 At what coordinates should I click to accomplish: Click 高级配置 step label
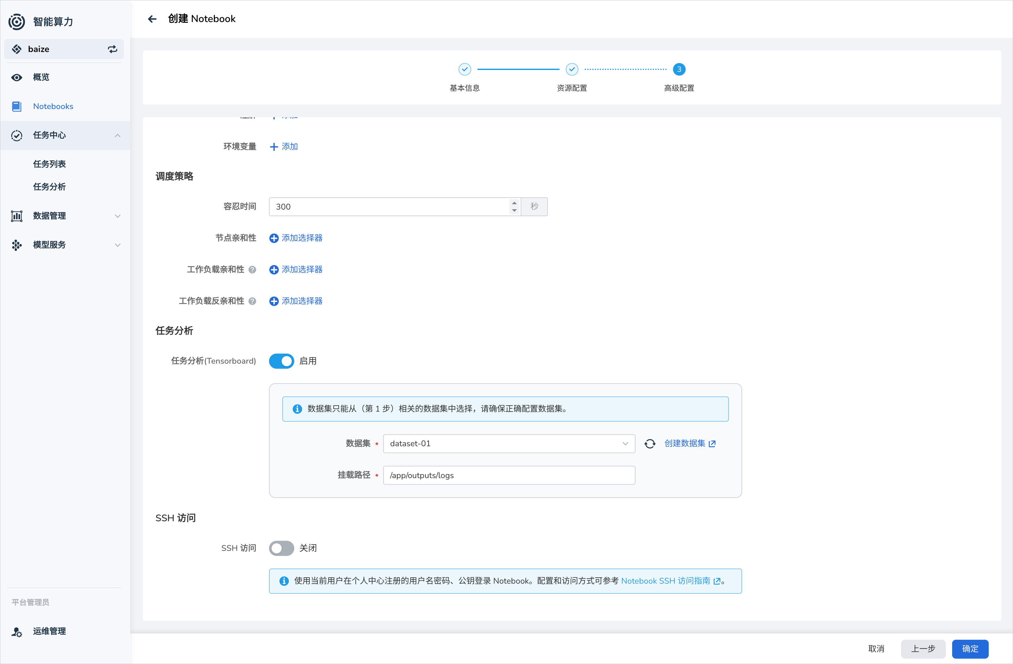679,88
